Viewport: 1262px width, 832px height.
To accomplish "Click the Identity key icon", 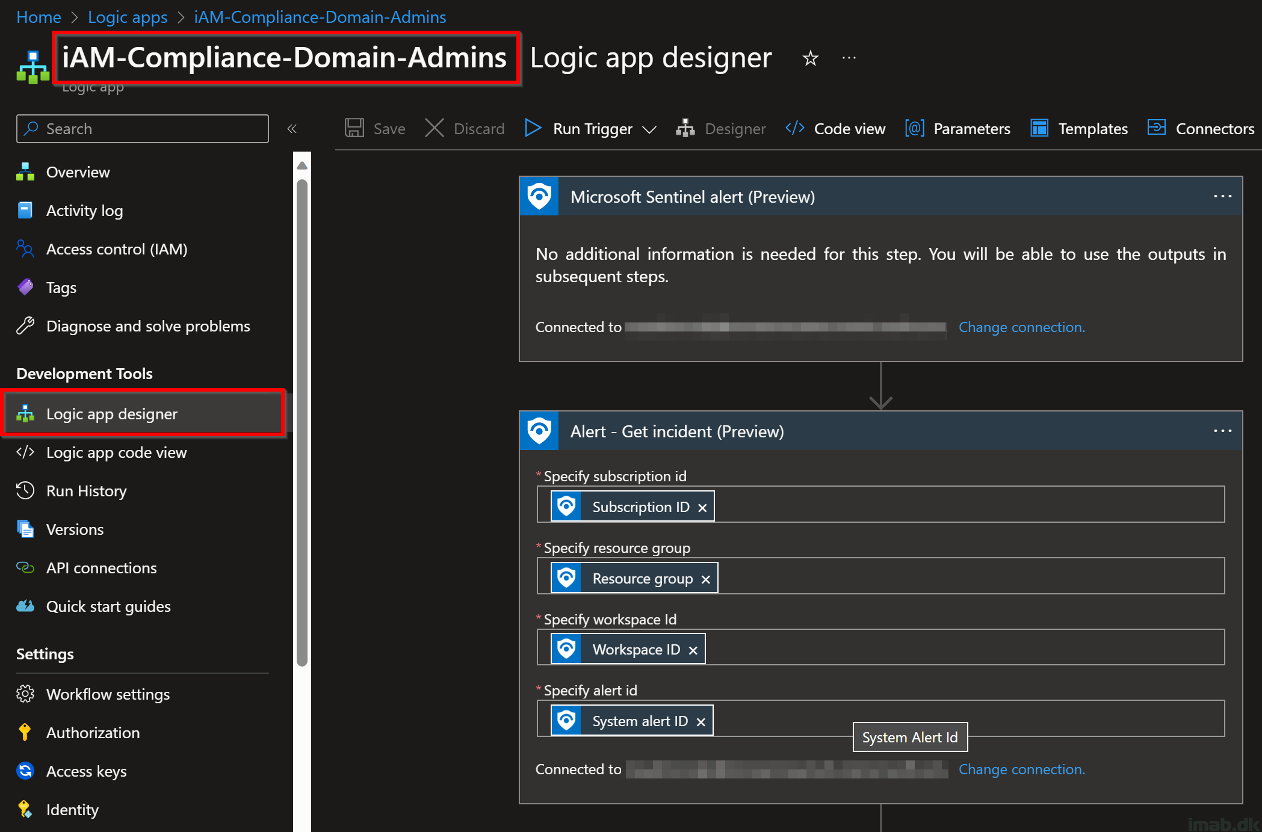I will pos(25,810).
